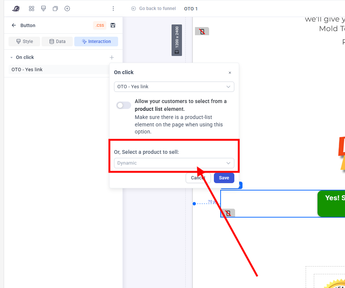345x288 pixels.
Task: Click the app logo icon in top bar
Action: coord(16,9)
